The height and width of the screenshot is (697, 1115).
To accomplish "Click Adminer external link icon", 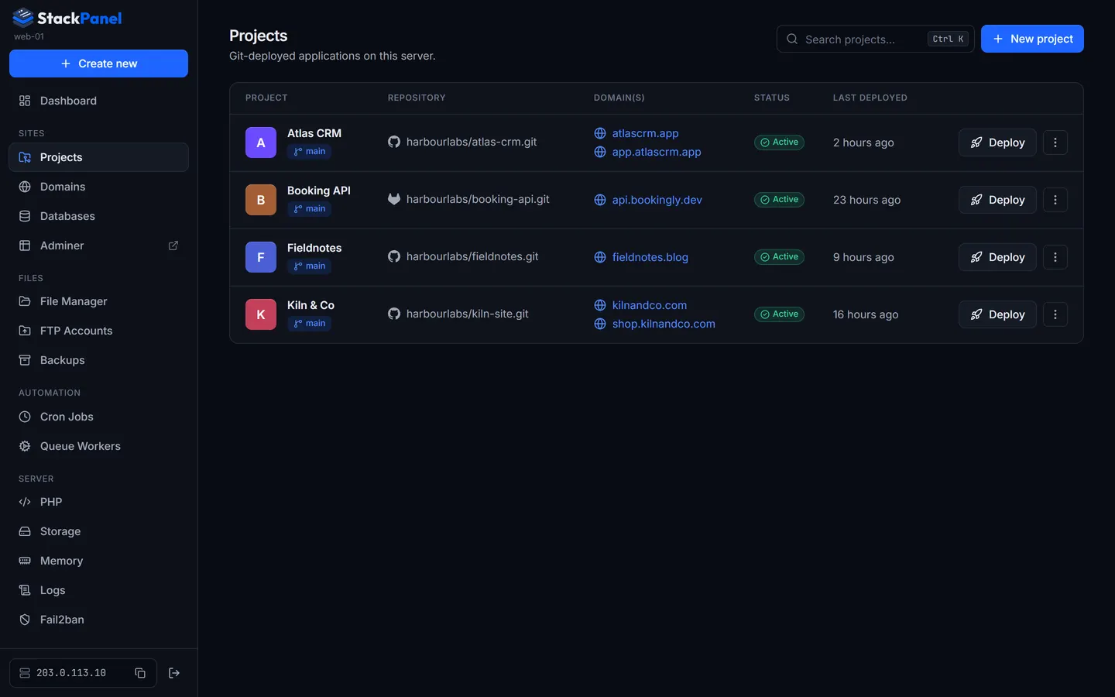I will pyautogui.click(x=173, y=245).
